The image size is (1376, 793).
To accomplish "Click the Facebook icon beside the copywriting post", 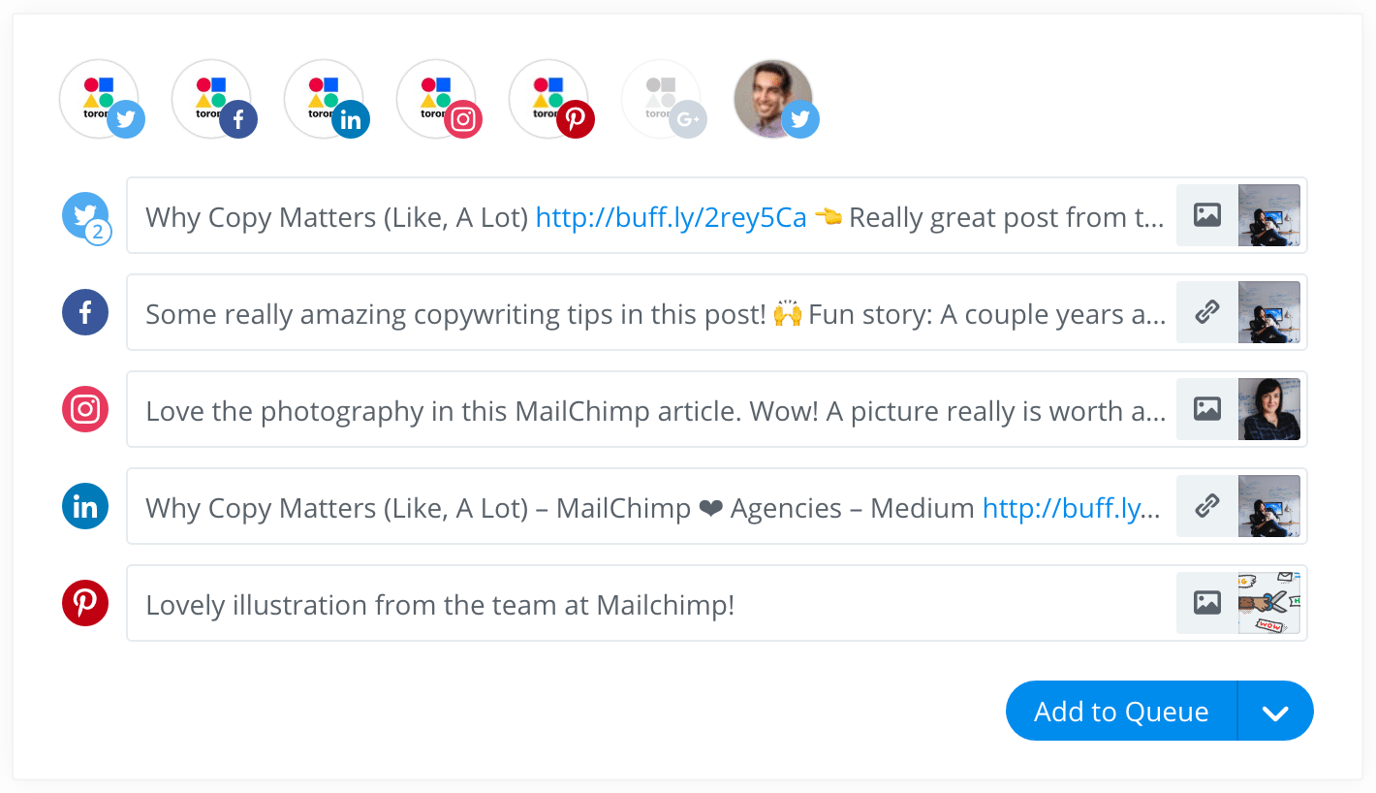I will (x=85, y=312).
